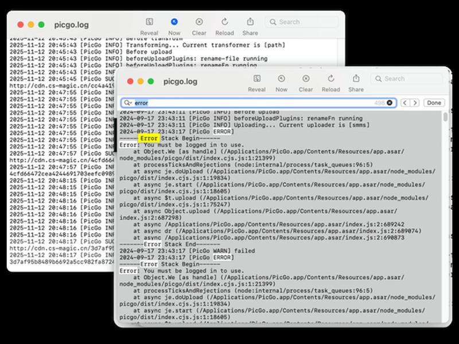Click first "You must be logged in to use." line
This screenshot has width=459, height=344.
point(181,145)
